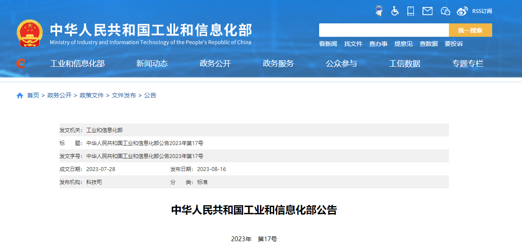
Task: Open the 政务服务 nav menu
Action: click(x=279, y=64)
